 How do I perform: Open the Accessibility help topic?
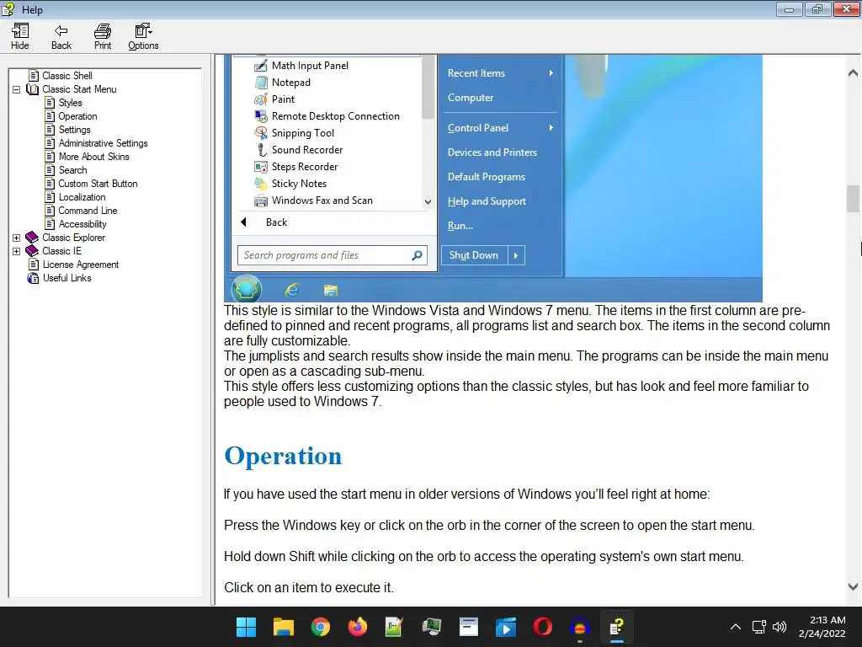[x=82, y=224]
